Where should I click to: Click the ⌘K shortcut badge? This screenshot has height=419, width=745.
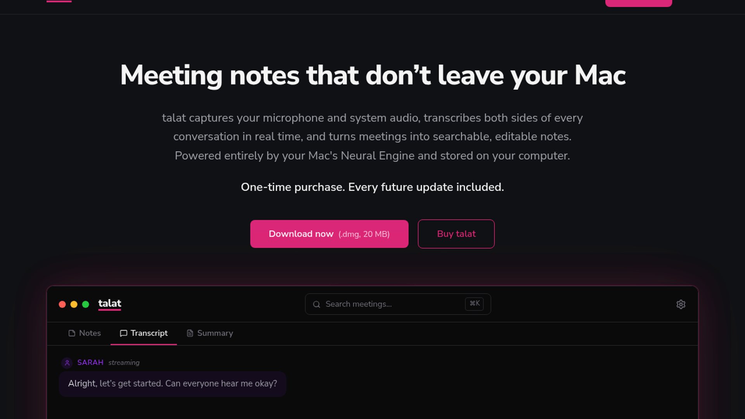pos(474,304)
